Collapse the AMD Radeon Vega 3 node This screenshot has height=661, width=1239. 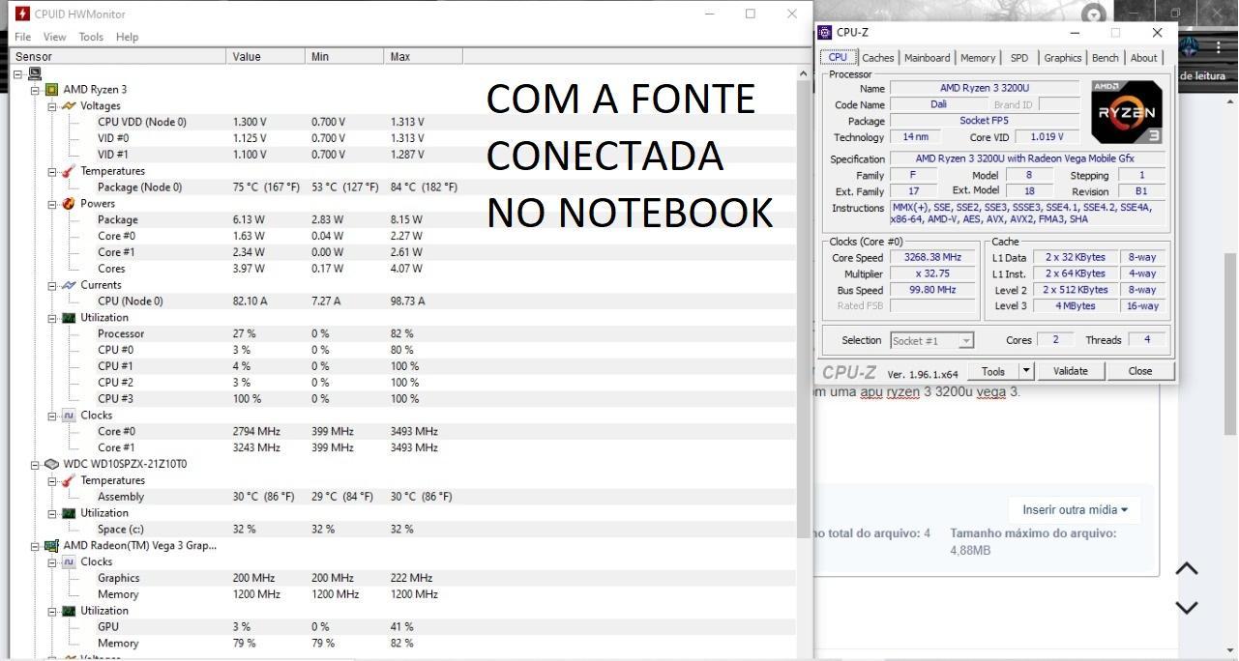click(36, 545)
